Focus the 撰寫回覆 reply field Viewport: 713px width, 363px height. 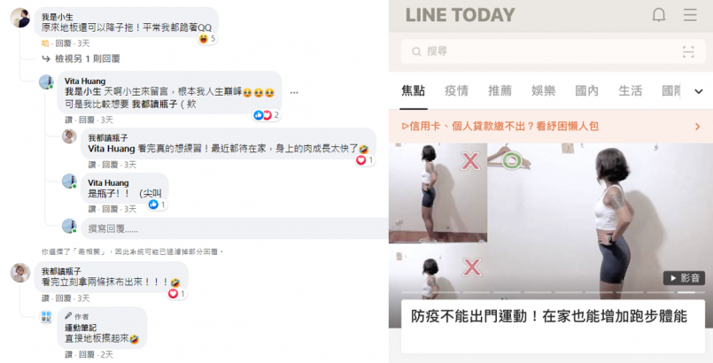click(x=234, y=228)
